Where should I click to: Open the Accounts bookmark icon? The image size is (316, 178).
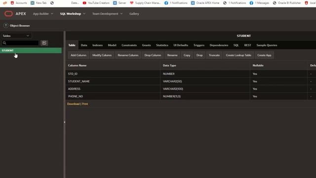[x=12, y=3]
